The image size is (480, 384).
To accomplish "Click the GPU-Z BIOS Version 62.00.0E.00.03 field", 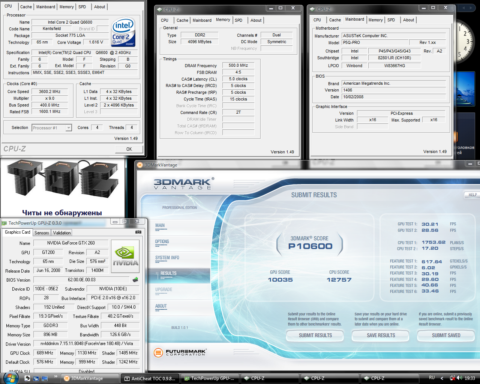I will (82, 280).
